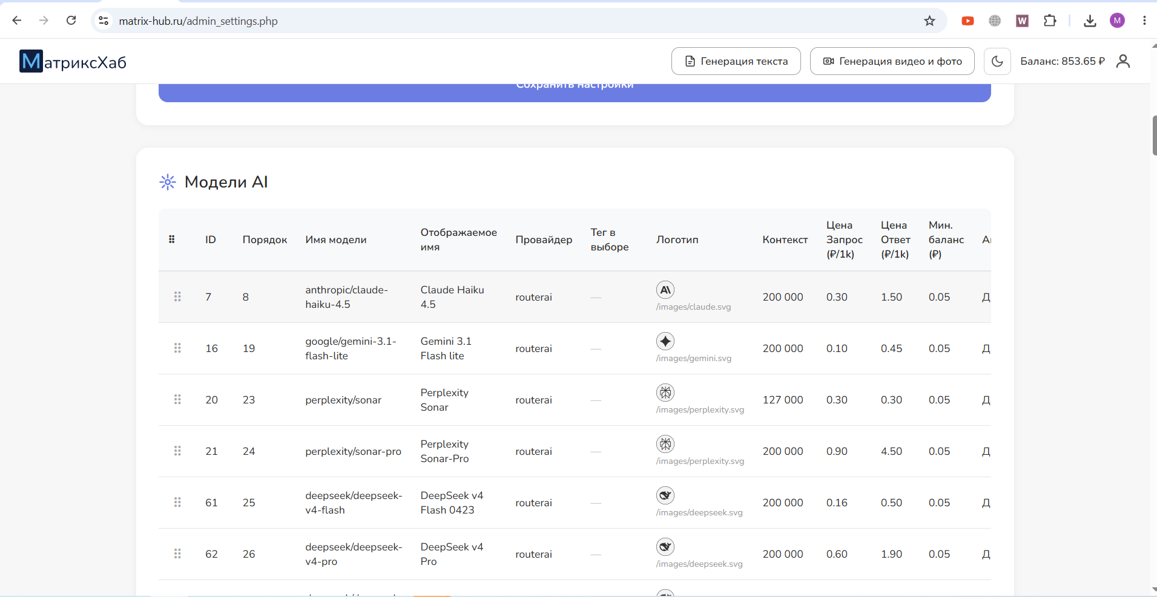Grab the drag handle of the DeepSeek v4 Pro row
Image resolution: width=1157 pixels, height=597 pixels.
click(177, 553)
